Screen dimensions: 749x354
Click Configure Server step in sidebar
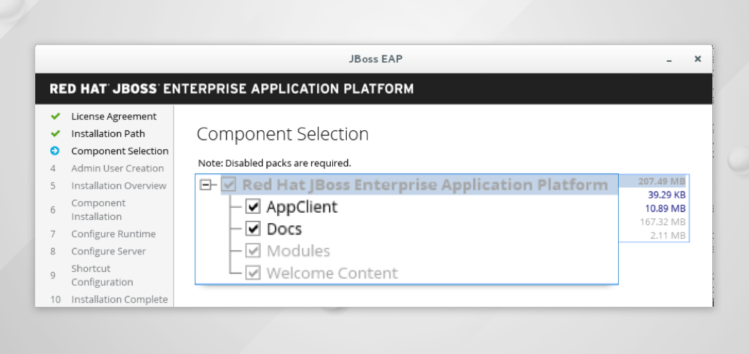(x=108, y=251)
